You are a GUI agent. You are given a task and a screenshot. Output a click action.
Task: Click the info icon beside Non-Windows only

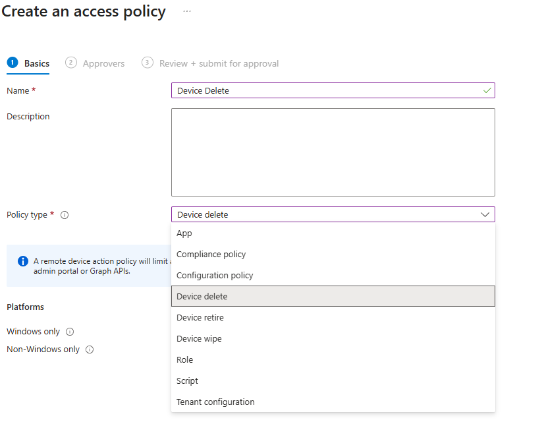pos(90,350)
